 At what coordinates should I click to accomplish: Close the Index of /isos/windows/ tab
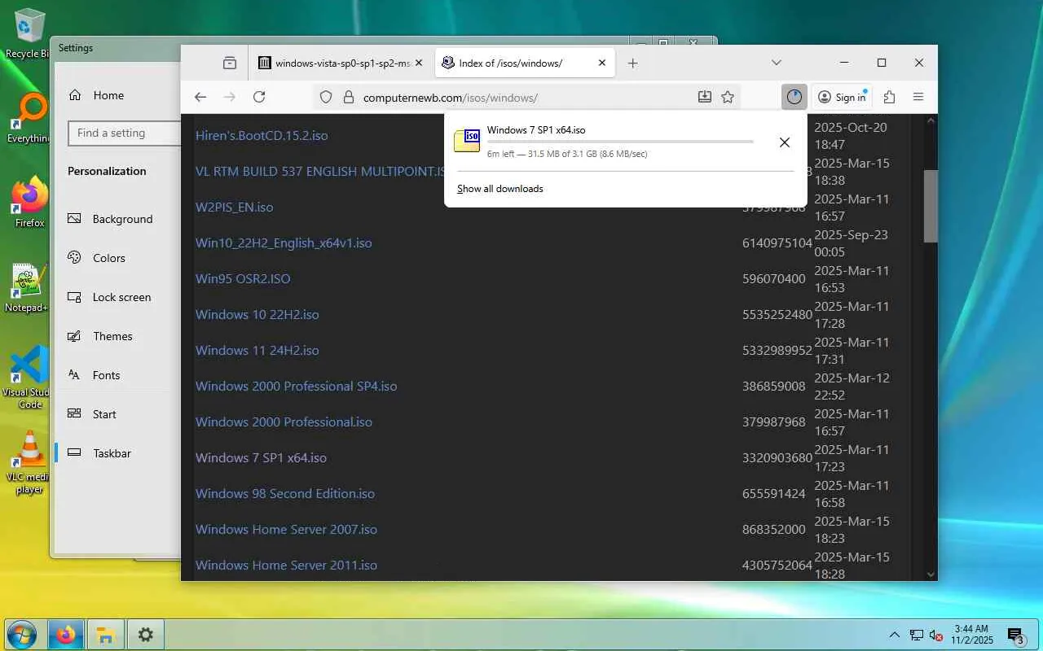click(x=602, y=63)
